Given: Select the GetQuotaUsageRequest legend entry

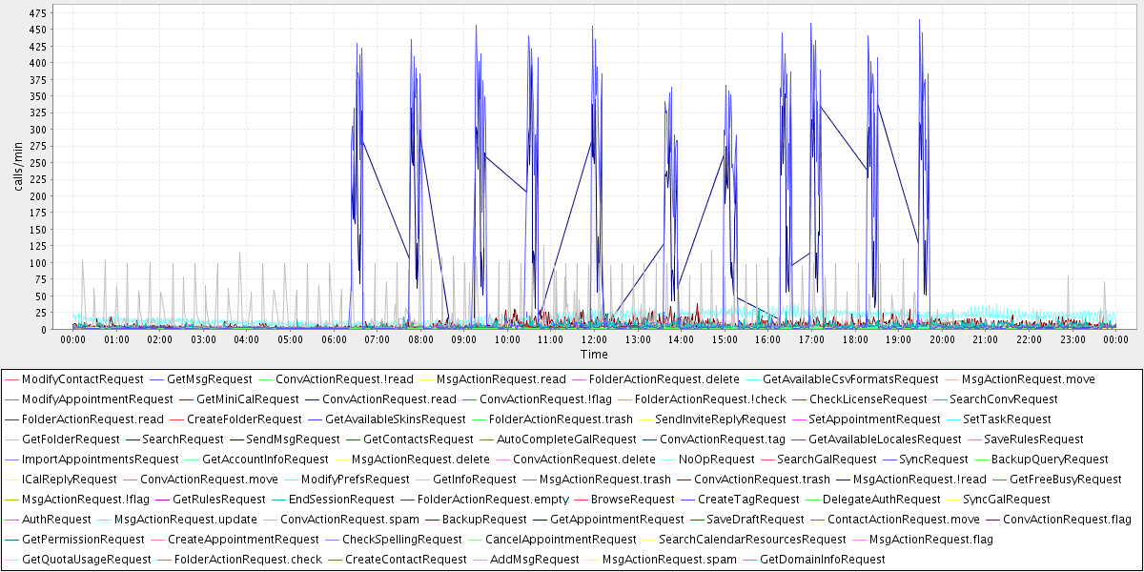Looking at the screenshot, I should tap(86, 560).
